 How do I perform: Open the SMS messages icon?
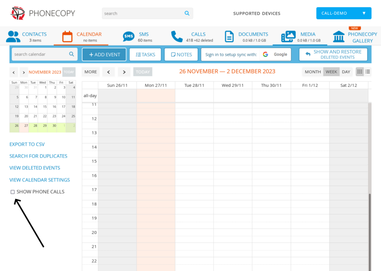point(129,37)
